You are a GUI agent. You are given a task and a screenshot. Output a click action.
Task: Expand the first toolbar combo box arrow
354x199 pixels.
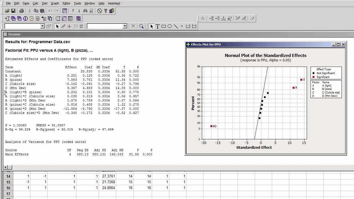[x=42, y=26]
